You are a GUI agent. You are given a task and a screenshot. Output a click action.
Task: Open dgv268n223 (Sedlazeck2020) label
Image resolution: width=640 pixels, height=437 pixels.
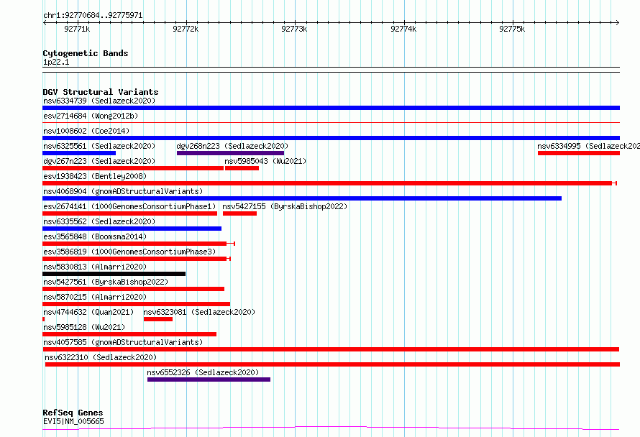232,146
